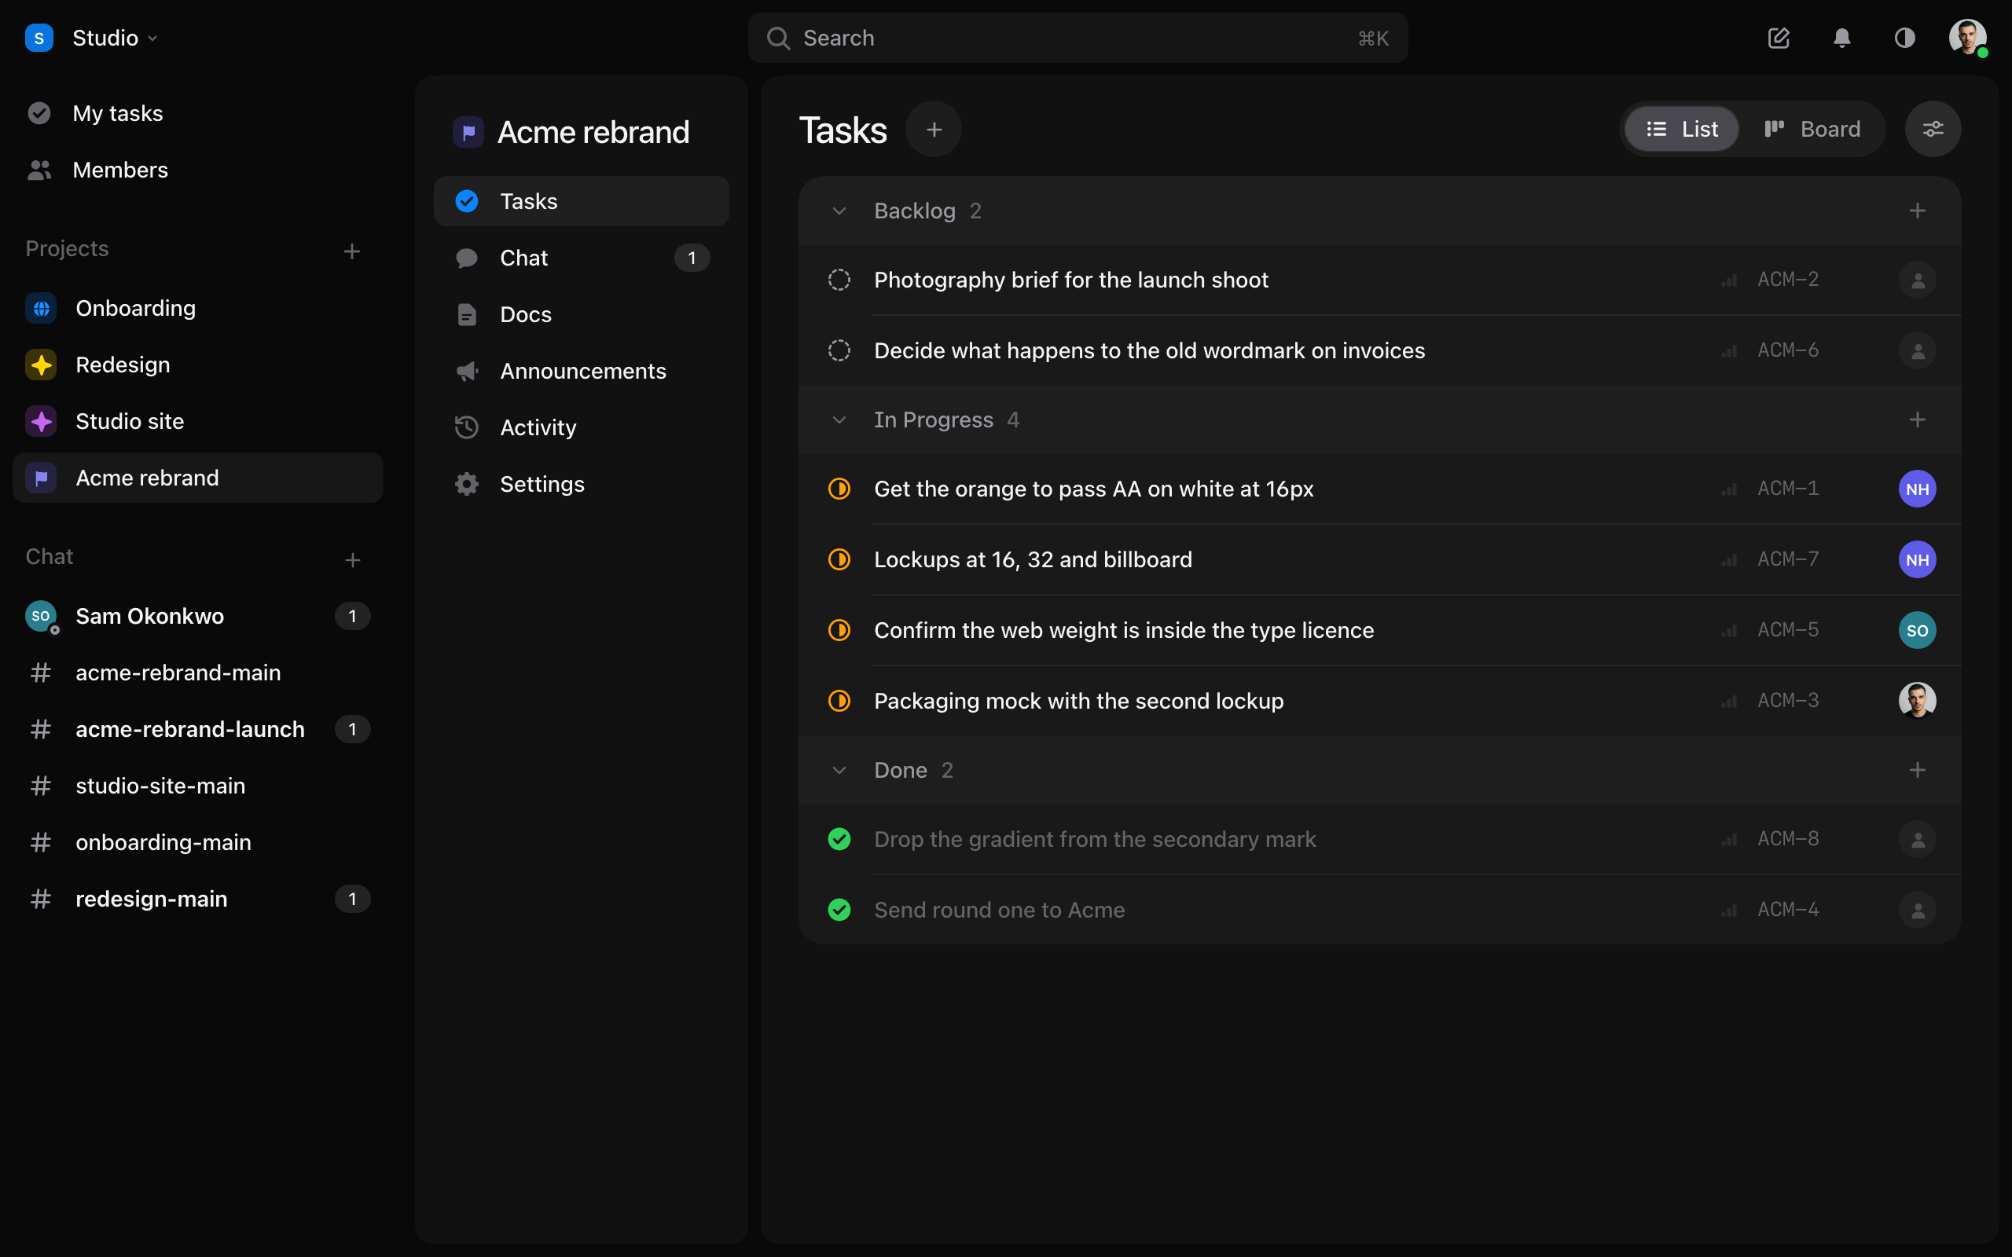Open the Members page
Image resolution: width=2012 pixels, height=1257 pixels.
[198, 170]
